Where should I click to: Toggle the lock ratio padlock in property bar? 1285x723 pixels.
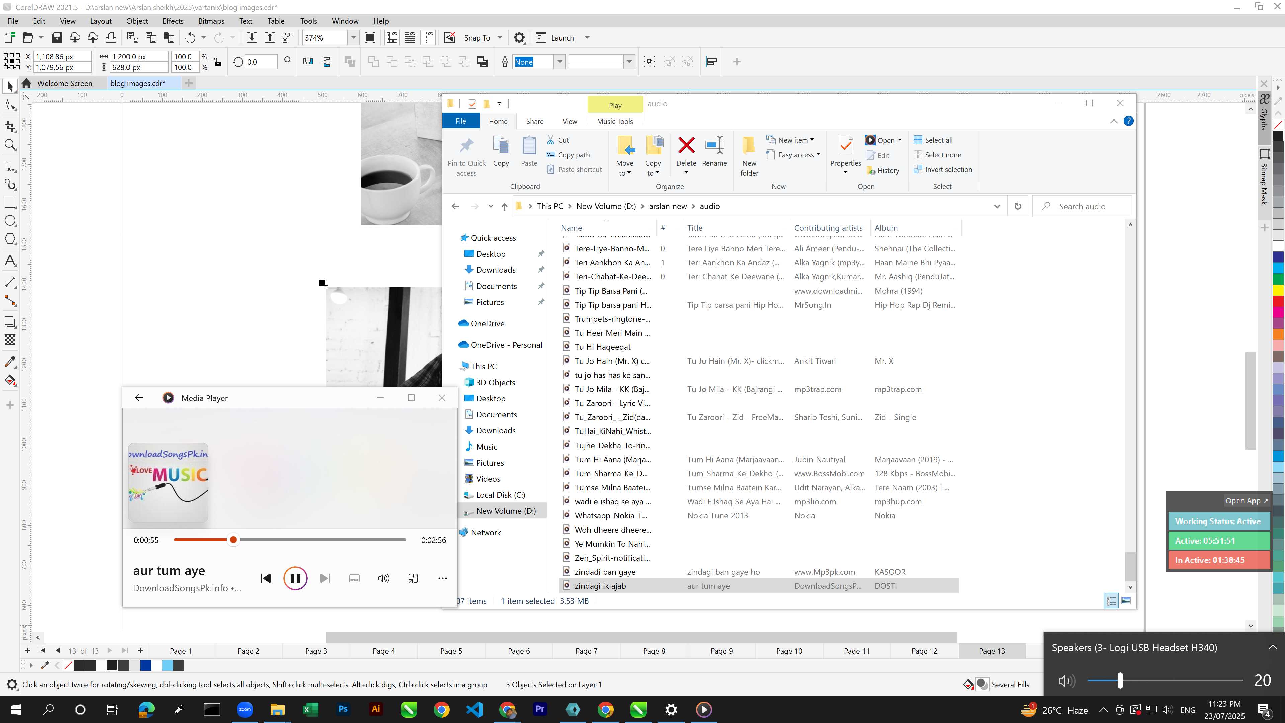click(218, 62)
